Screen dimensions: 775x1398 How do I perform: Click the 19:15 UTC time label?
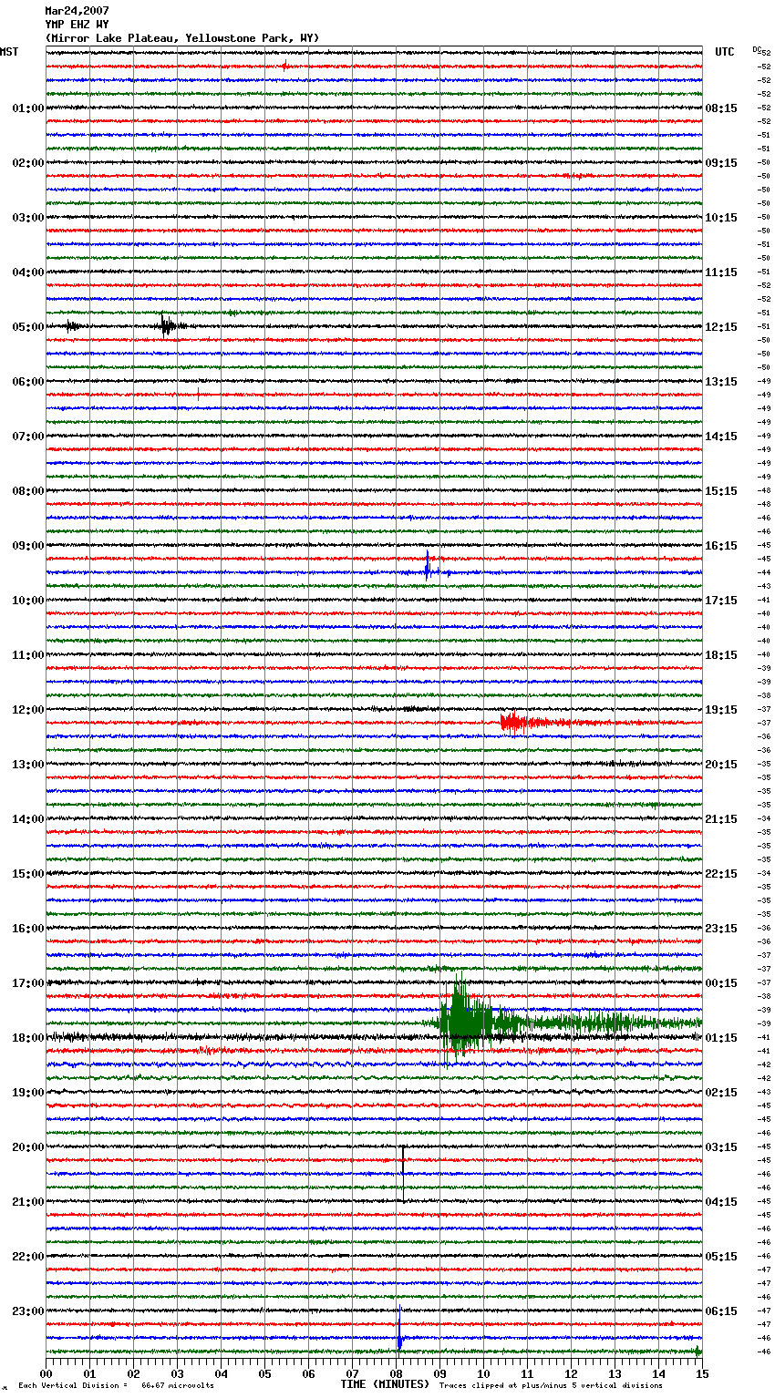(x=721, y=710)
